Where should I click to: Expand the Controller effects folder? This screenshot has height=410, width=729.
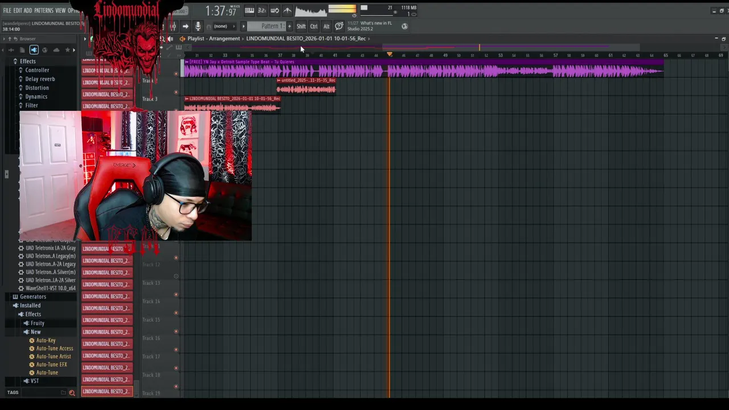click(x=36, y=70)
